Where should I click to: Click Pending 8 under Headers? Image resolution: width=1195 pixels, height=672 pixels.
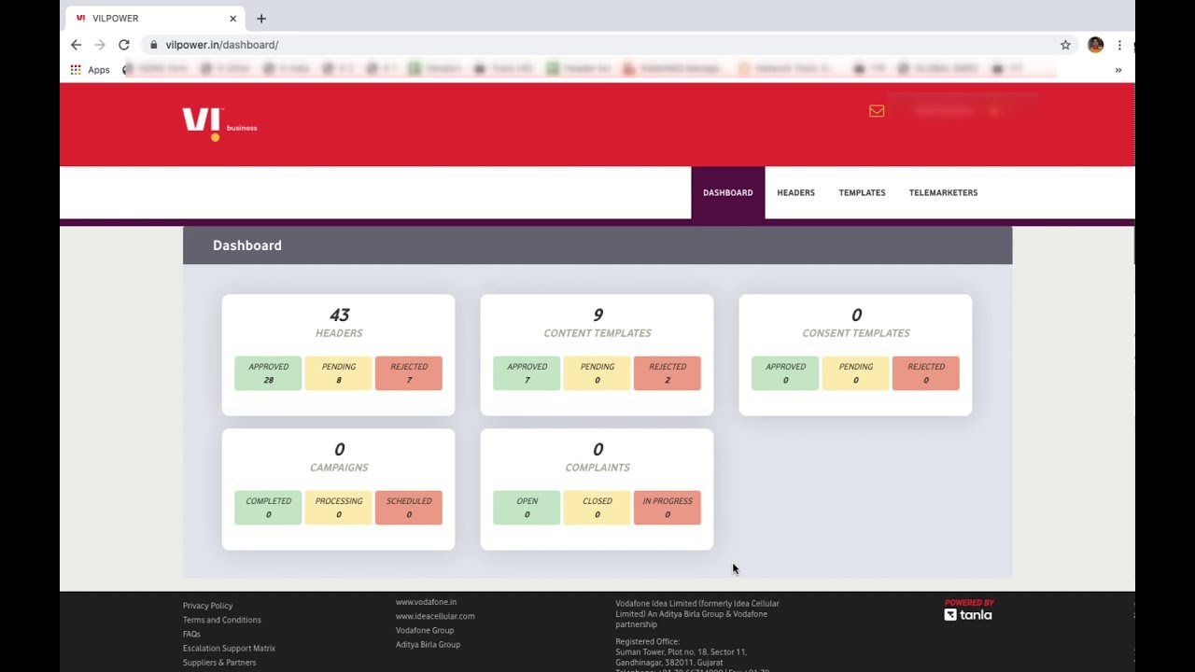(x=338, y=373)
